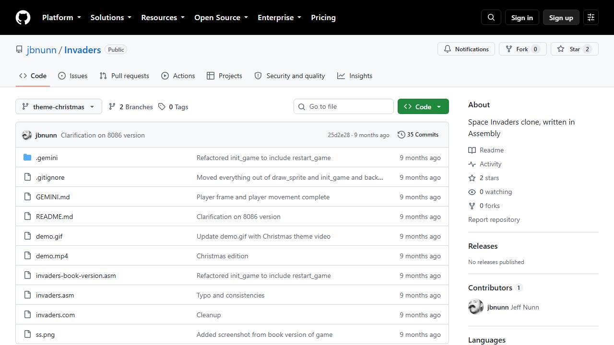Switch to the Pull requests tab

124,76
